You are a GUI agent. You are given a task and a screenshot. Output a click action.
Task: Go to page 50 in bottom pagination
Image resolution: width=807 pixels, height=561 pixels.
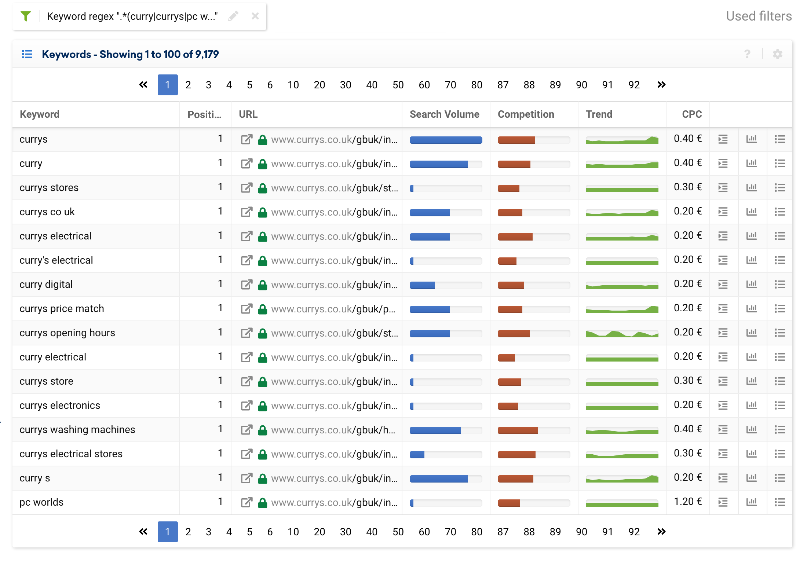point(398,532)
